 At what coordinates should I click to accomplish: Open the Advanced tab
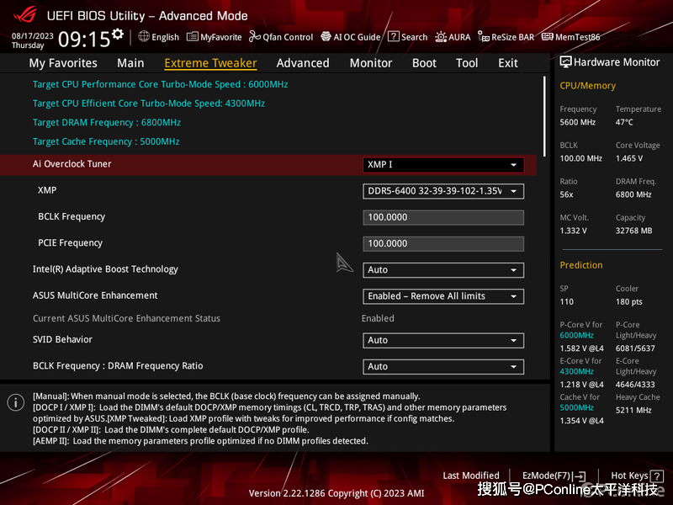tap(303, 63)
